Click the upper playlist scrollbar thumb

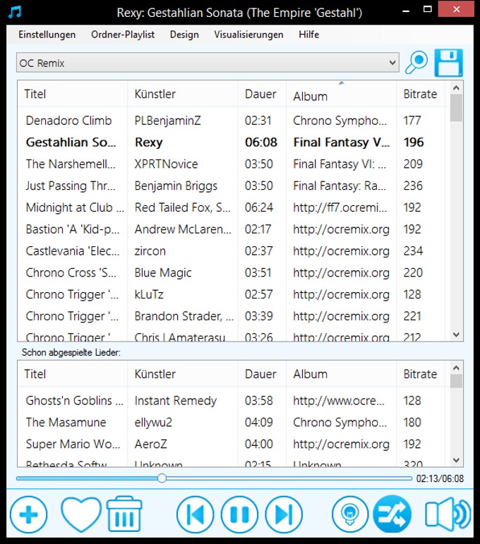456,108
